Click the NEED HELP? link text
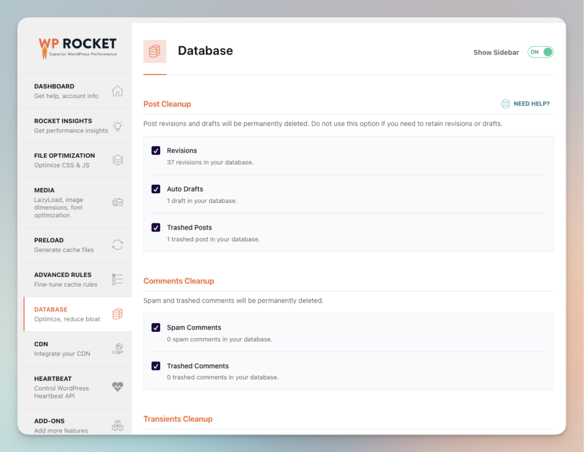The width and height of the screenshot is (584, 452). [x=532, y=104]
